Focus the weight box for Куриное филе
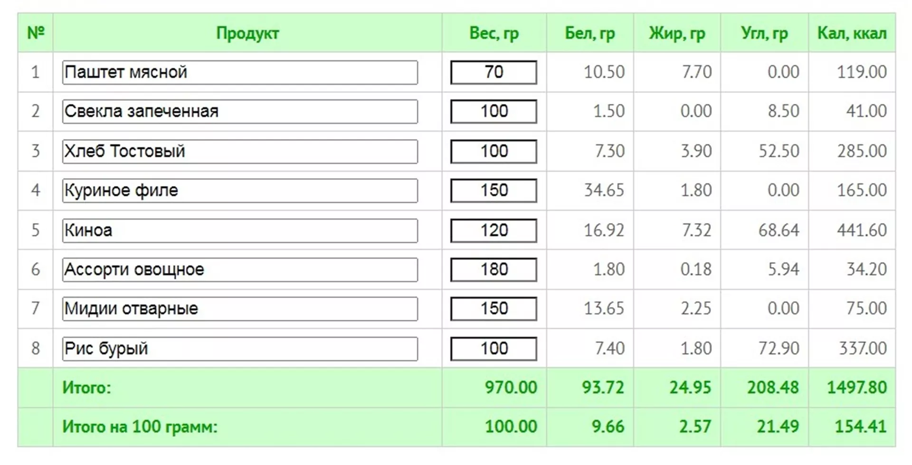 [x=494, y=190]
